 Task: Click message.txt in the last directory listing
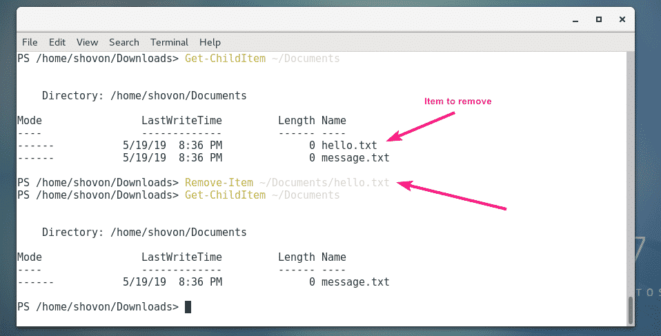[x=355, y=281]
